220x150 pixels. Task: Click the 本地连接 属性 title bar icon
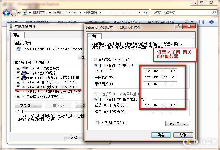pos(11,26)
